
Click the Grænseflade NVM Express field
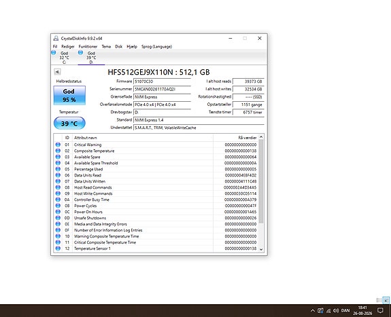[x=162, y=97]
